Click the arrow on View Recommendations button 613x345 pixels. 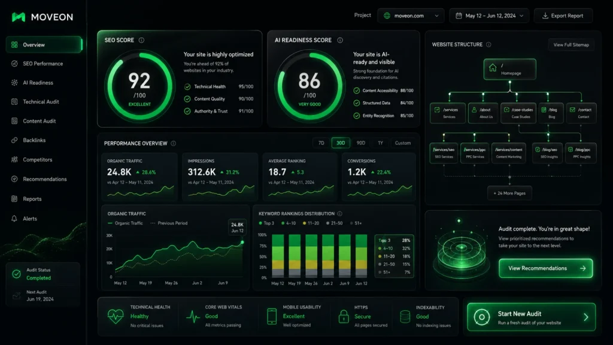pyautogui.click(x=582, y=268)
